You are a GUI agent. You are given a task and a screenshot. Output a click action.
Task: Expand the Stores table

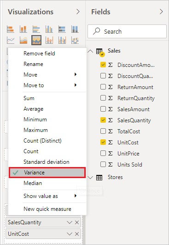coord(90,178)
